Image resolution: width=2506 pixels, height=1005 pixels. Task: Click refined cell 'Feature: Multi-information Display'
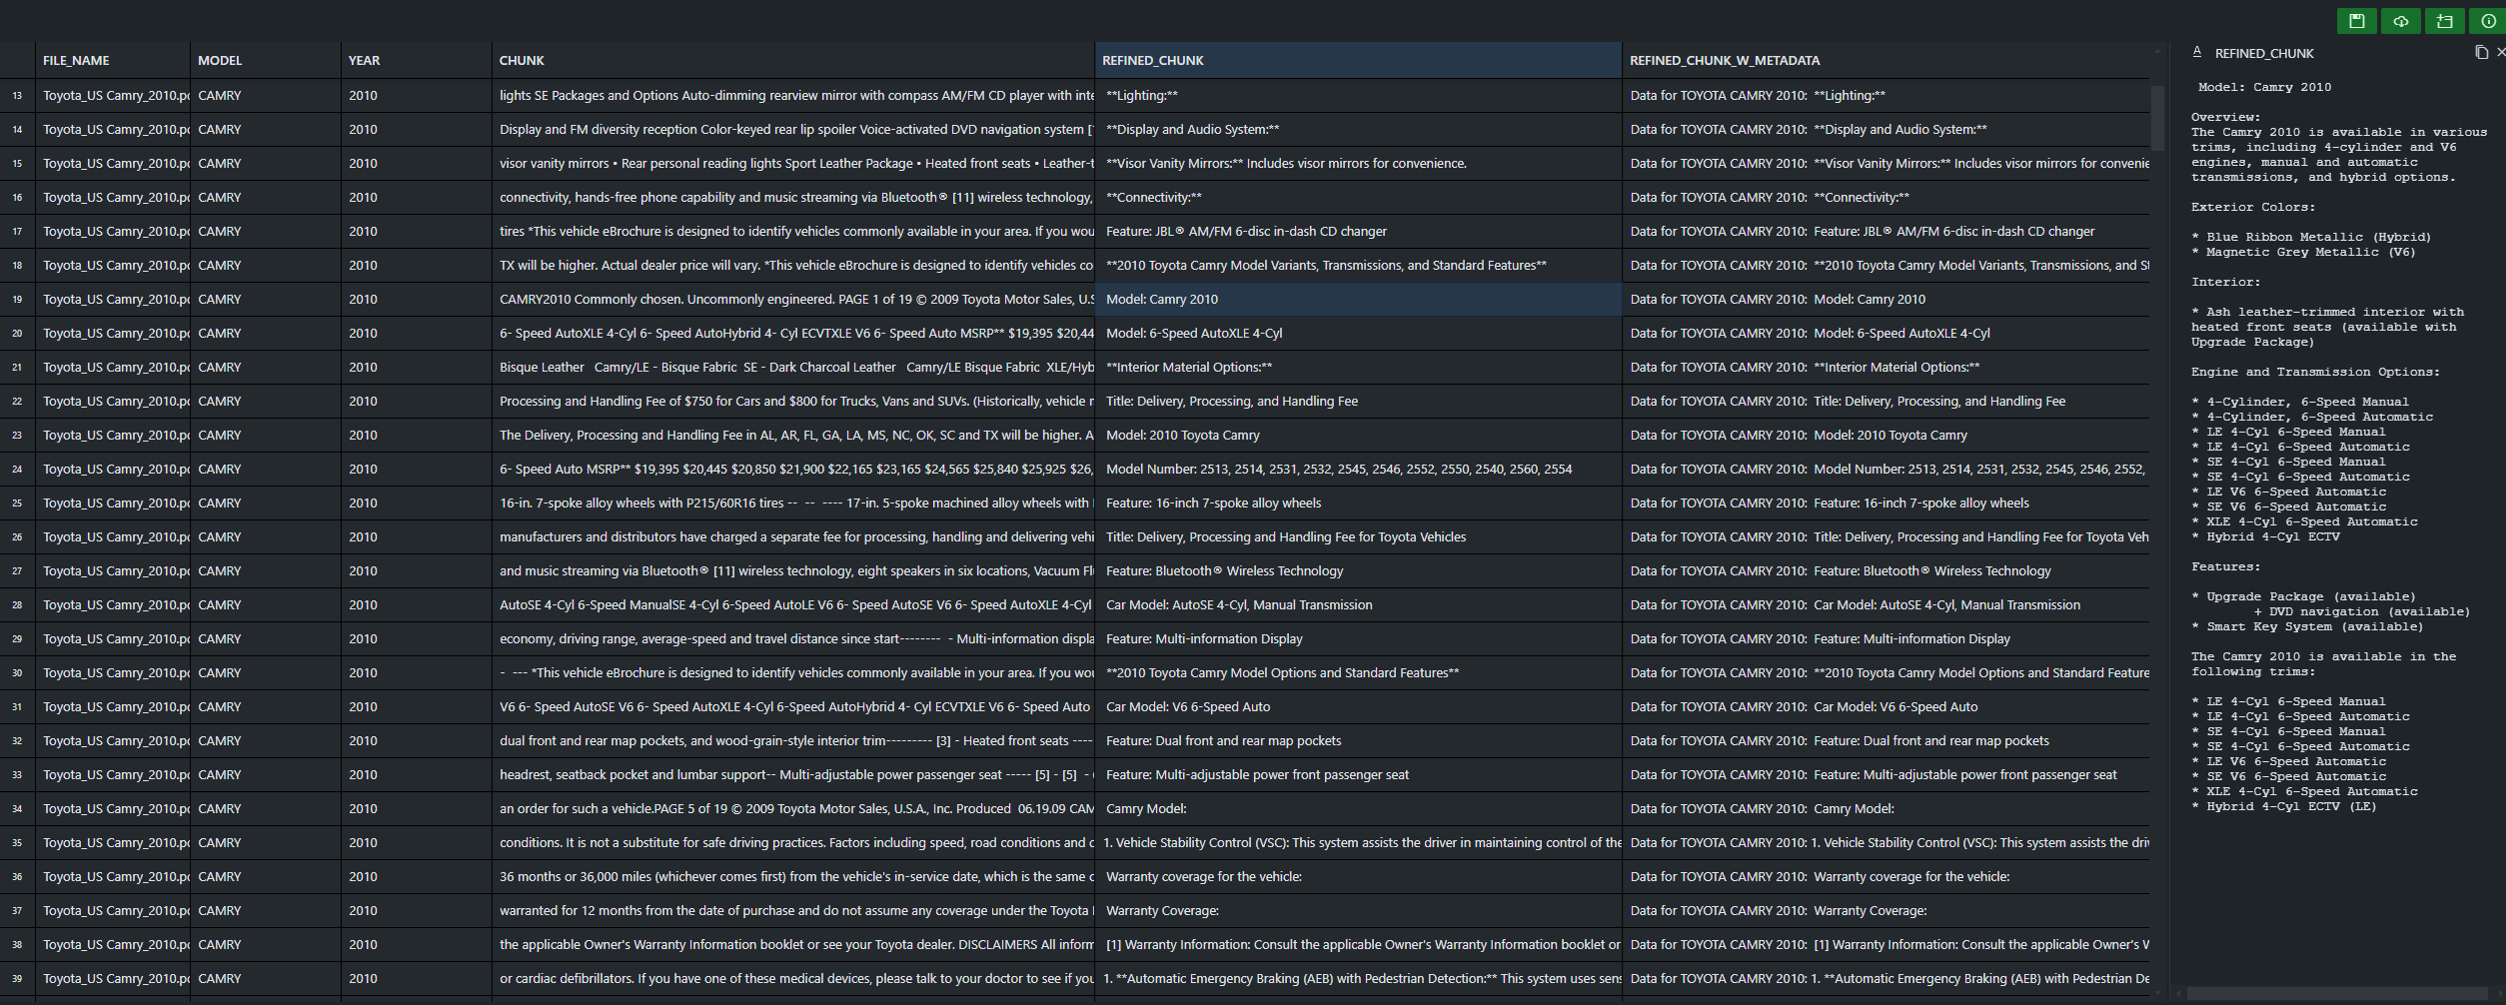point(1358,639)
